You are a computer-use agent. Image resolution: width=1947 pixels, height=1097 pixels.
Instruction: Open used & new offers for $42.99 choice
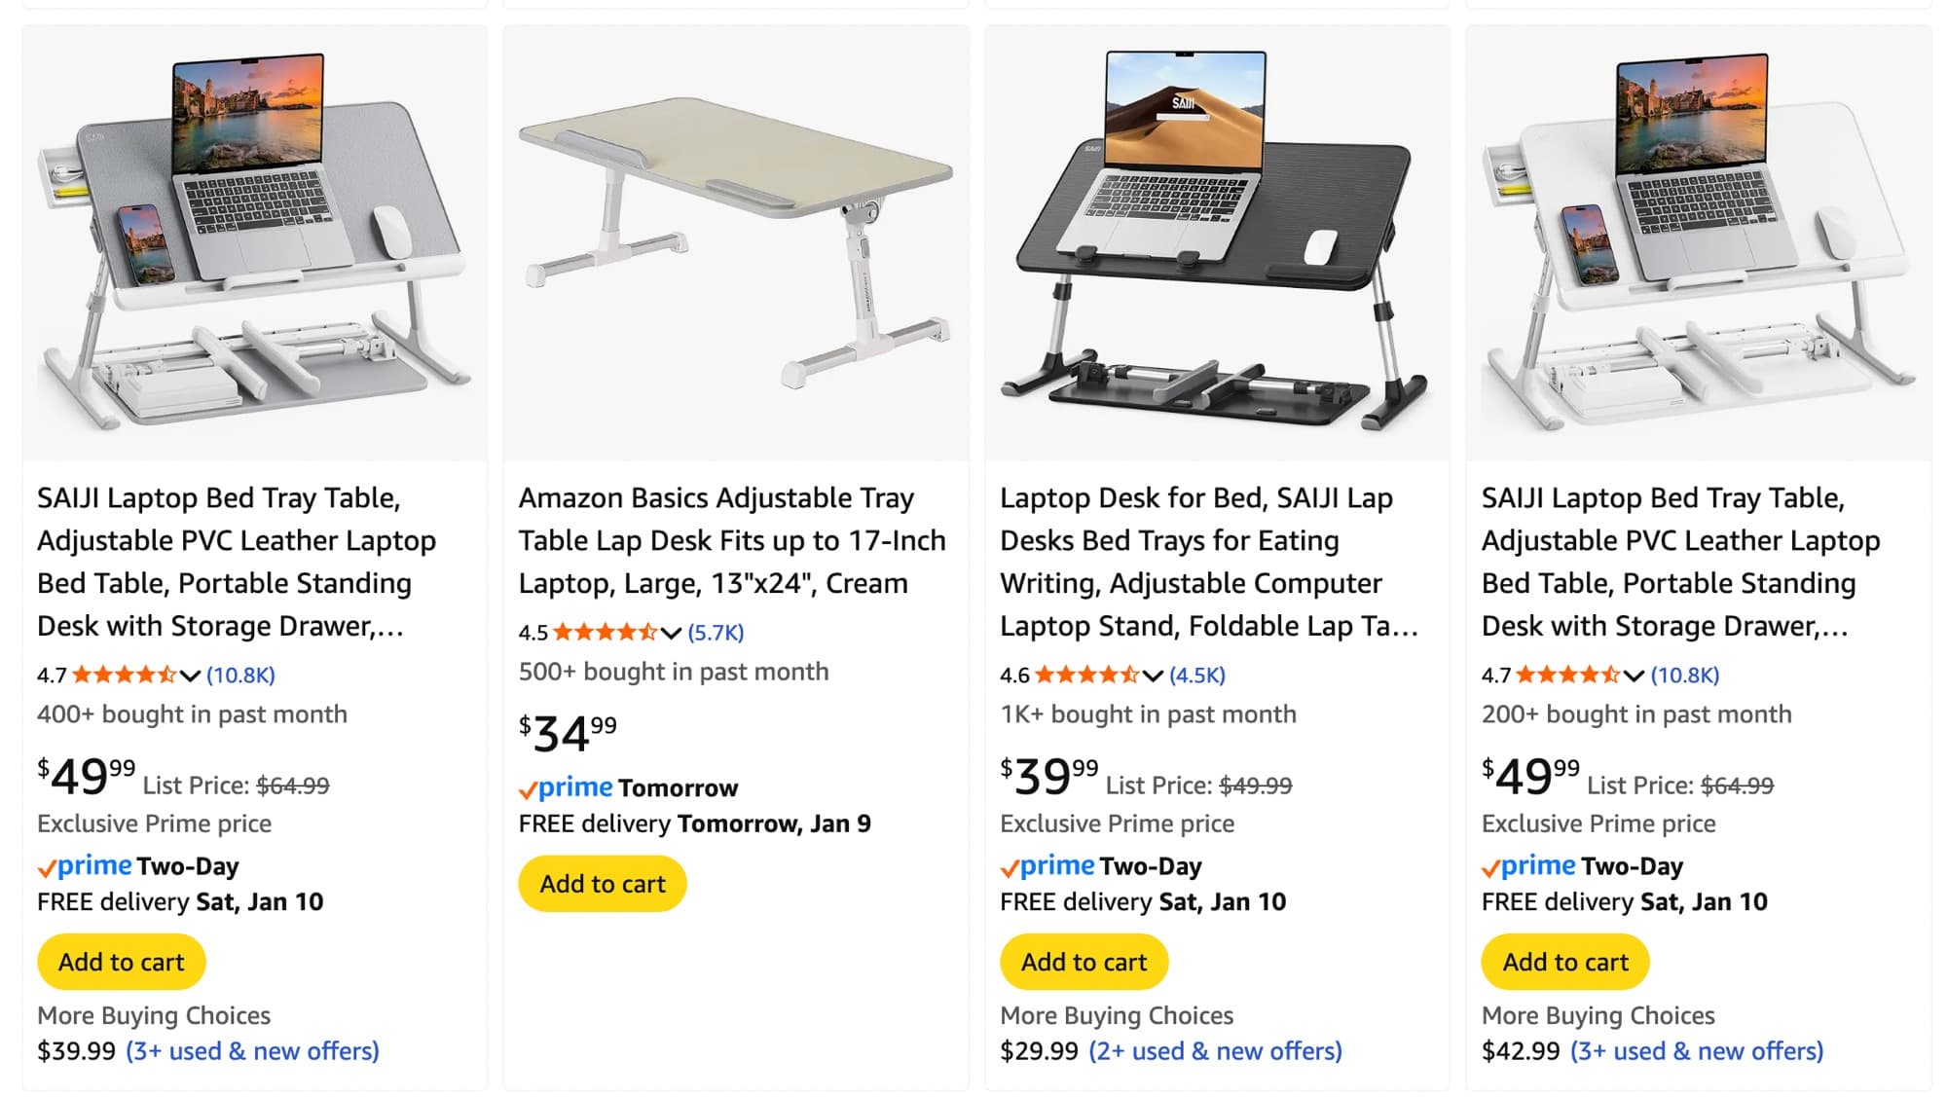click(1696, 1051)
